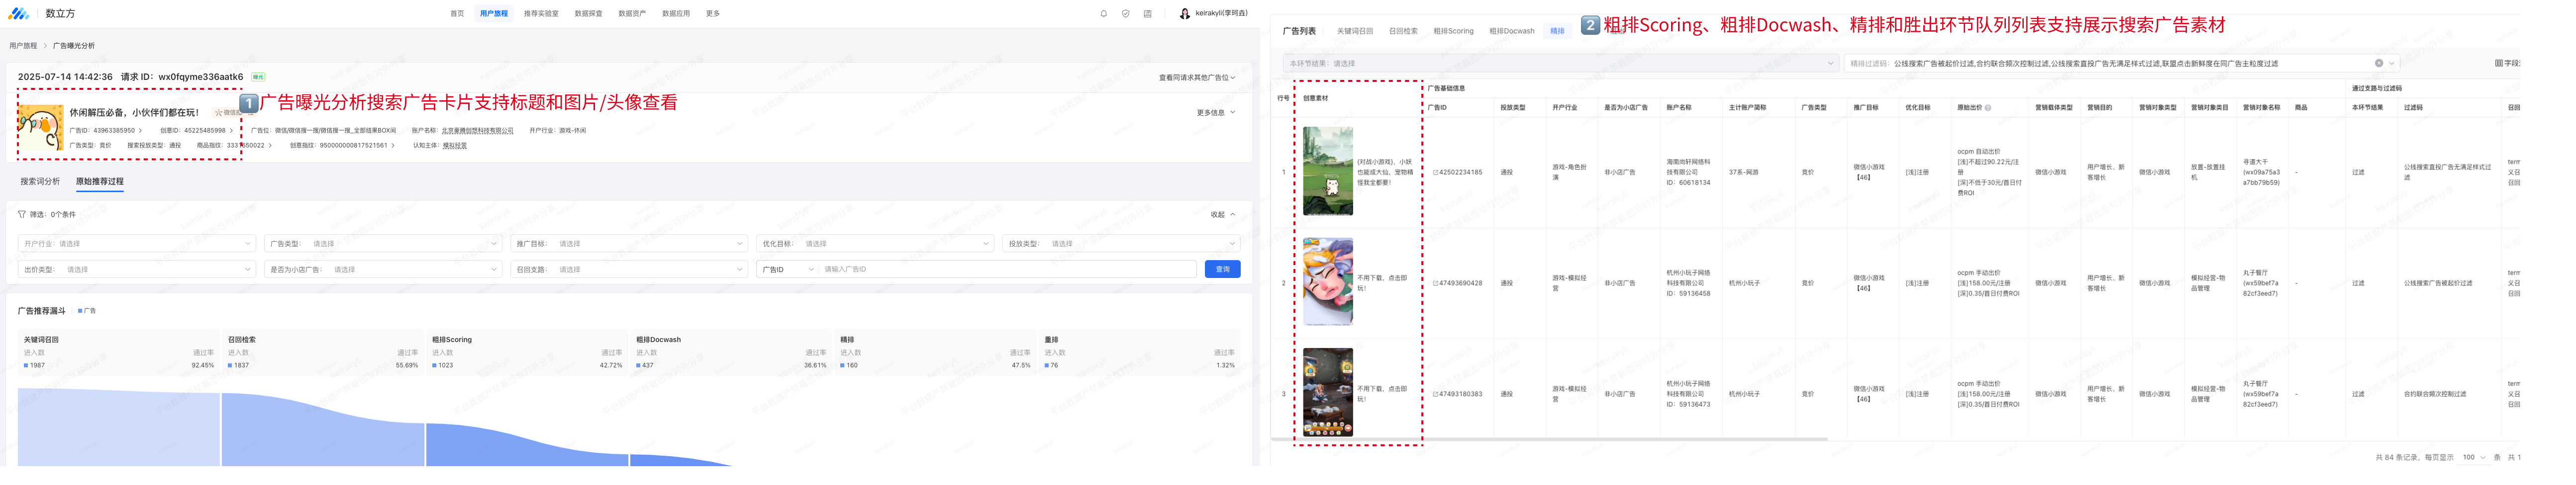Click the 字段 column settings icon
Screen dimensions: 2576x485
pyautogui.click(x=2498, y=64)
